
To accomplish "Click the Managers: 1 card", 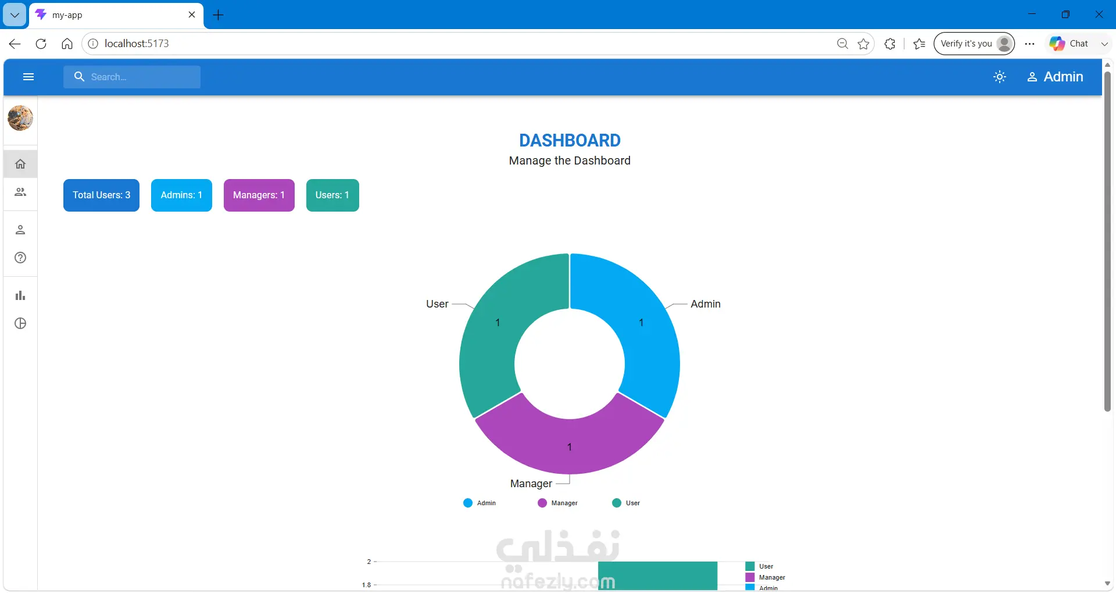I will 259,195.
